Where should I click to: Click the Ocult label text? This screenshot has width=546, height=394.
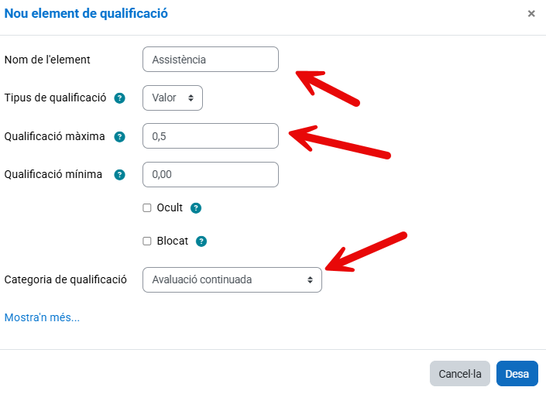coord(170,208)
